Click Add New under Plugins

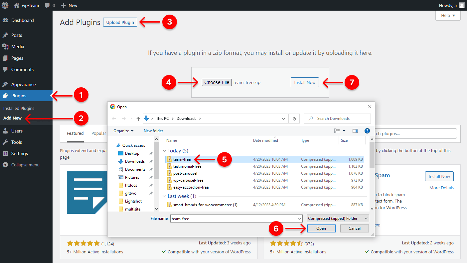(x=12, y=118)
